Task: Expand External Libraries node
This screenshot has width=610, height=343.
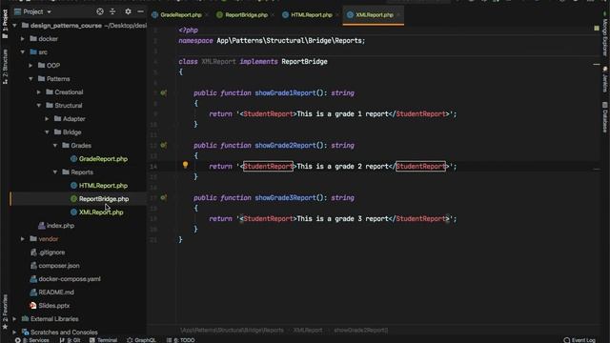Action: pyautogui.click(x=15, y=319)
